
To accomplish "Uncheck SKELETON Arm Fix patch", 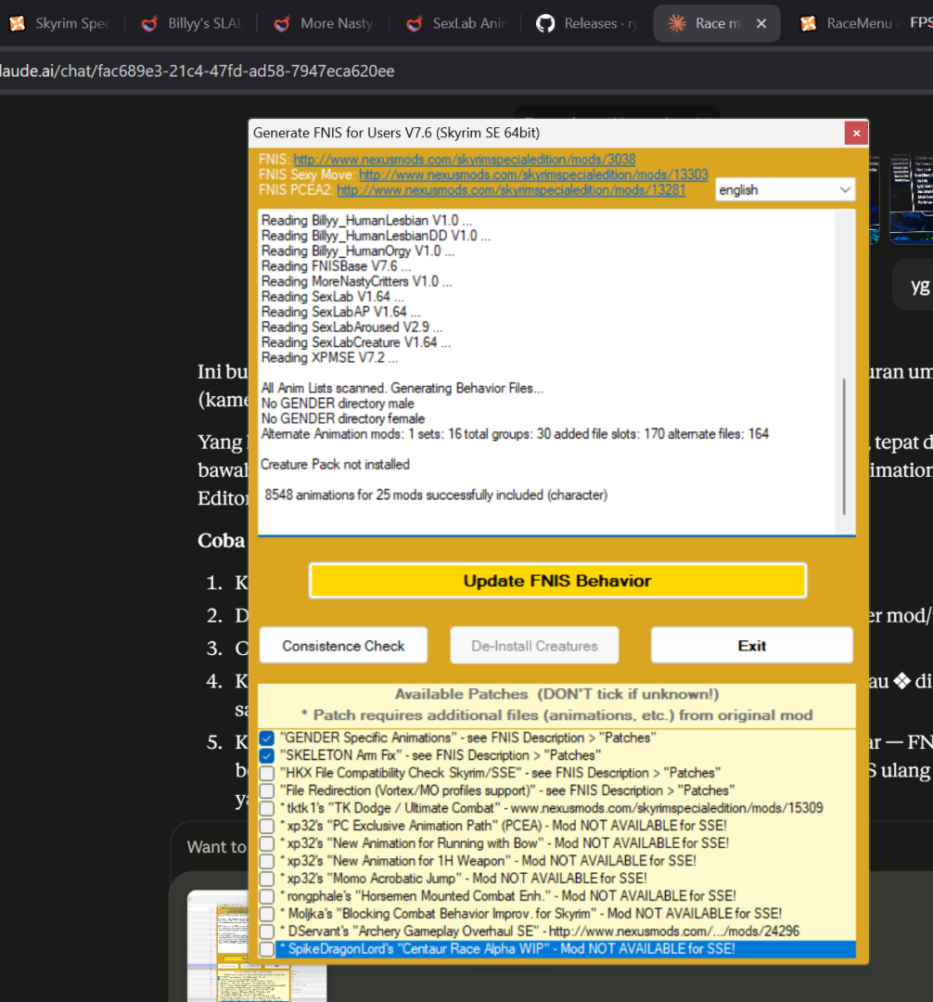I will (x=267, y=755).
